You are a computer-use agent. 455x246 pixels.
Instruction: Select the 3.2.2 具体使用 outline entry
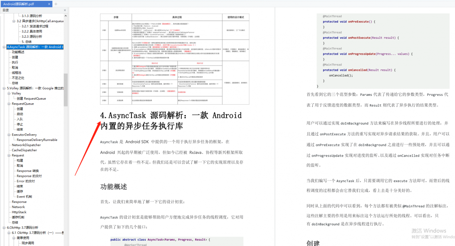pos(32,31)
